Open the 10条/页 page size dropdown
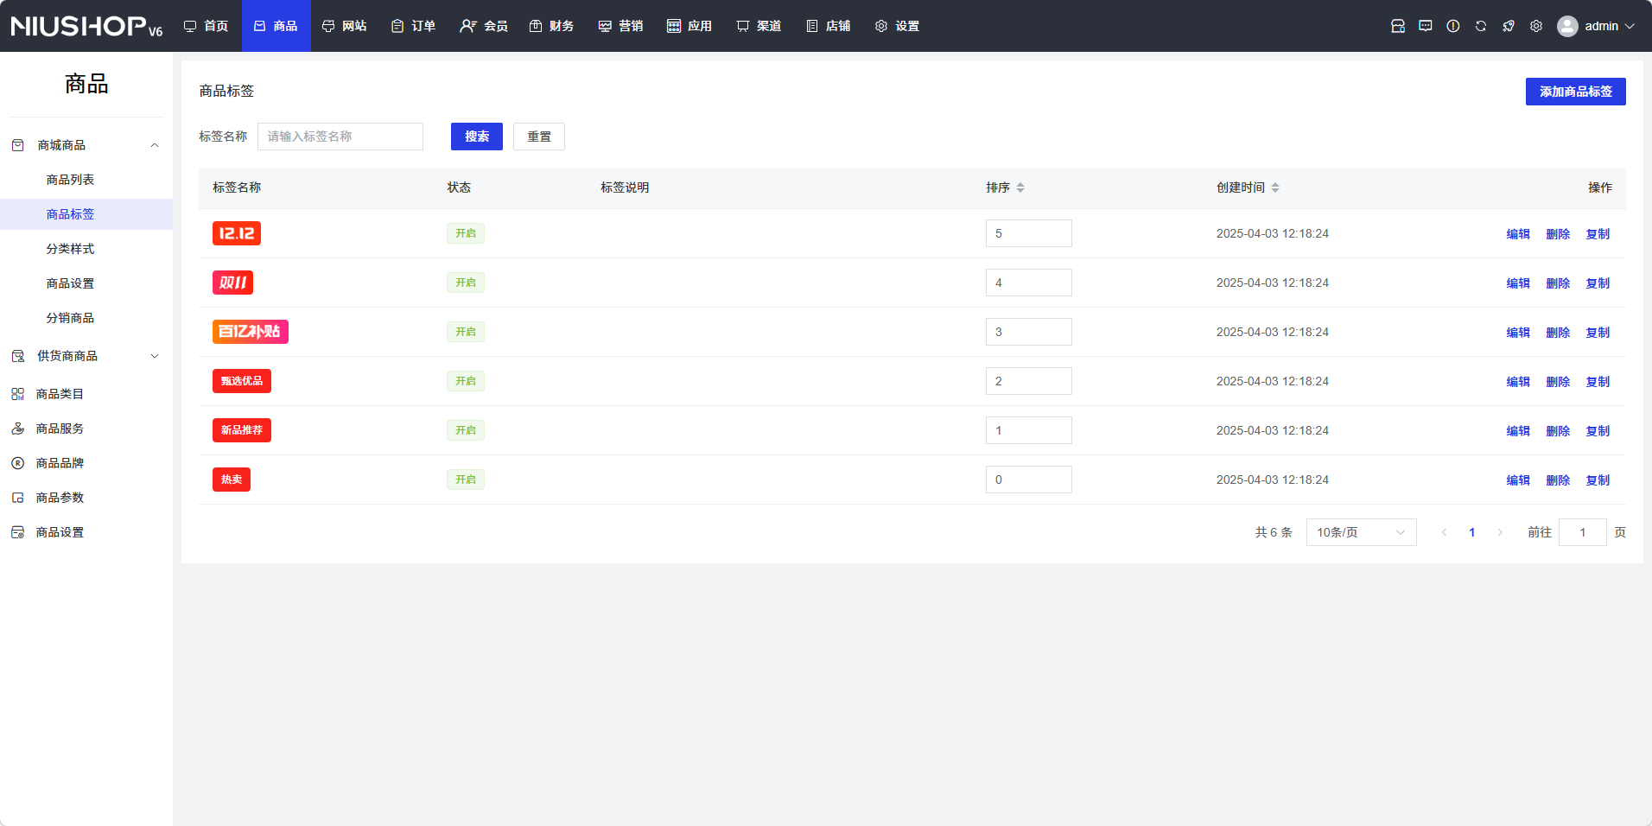 1360,532
